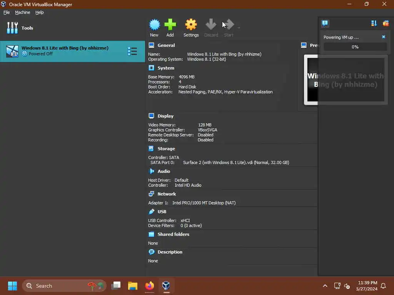394x295 pixels.
Task: Click the System heading link
Action: (x=166, y=68)
